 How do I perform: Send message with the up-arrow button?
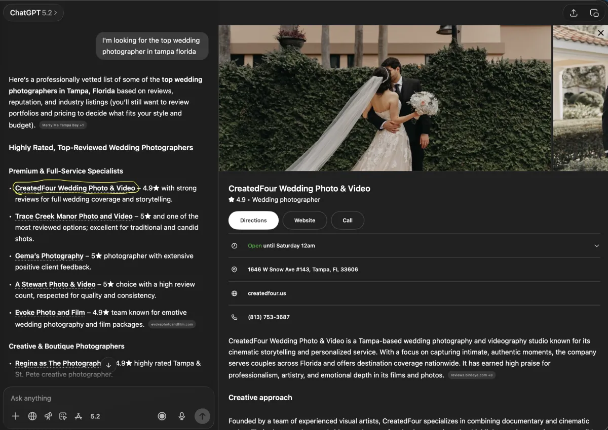202,416
